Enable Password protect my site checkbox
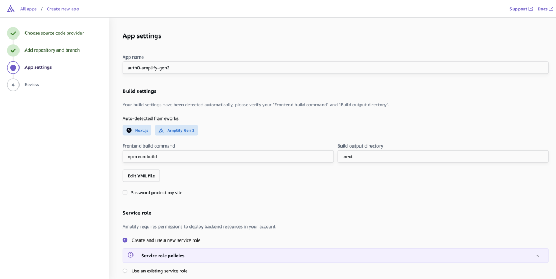 pyautogui.click(x=125, y=193)
